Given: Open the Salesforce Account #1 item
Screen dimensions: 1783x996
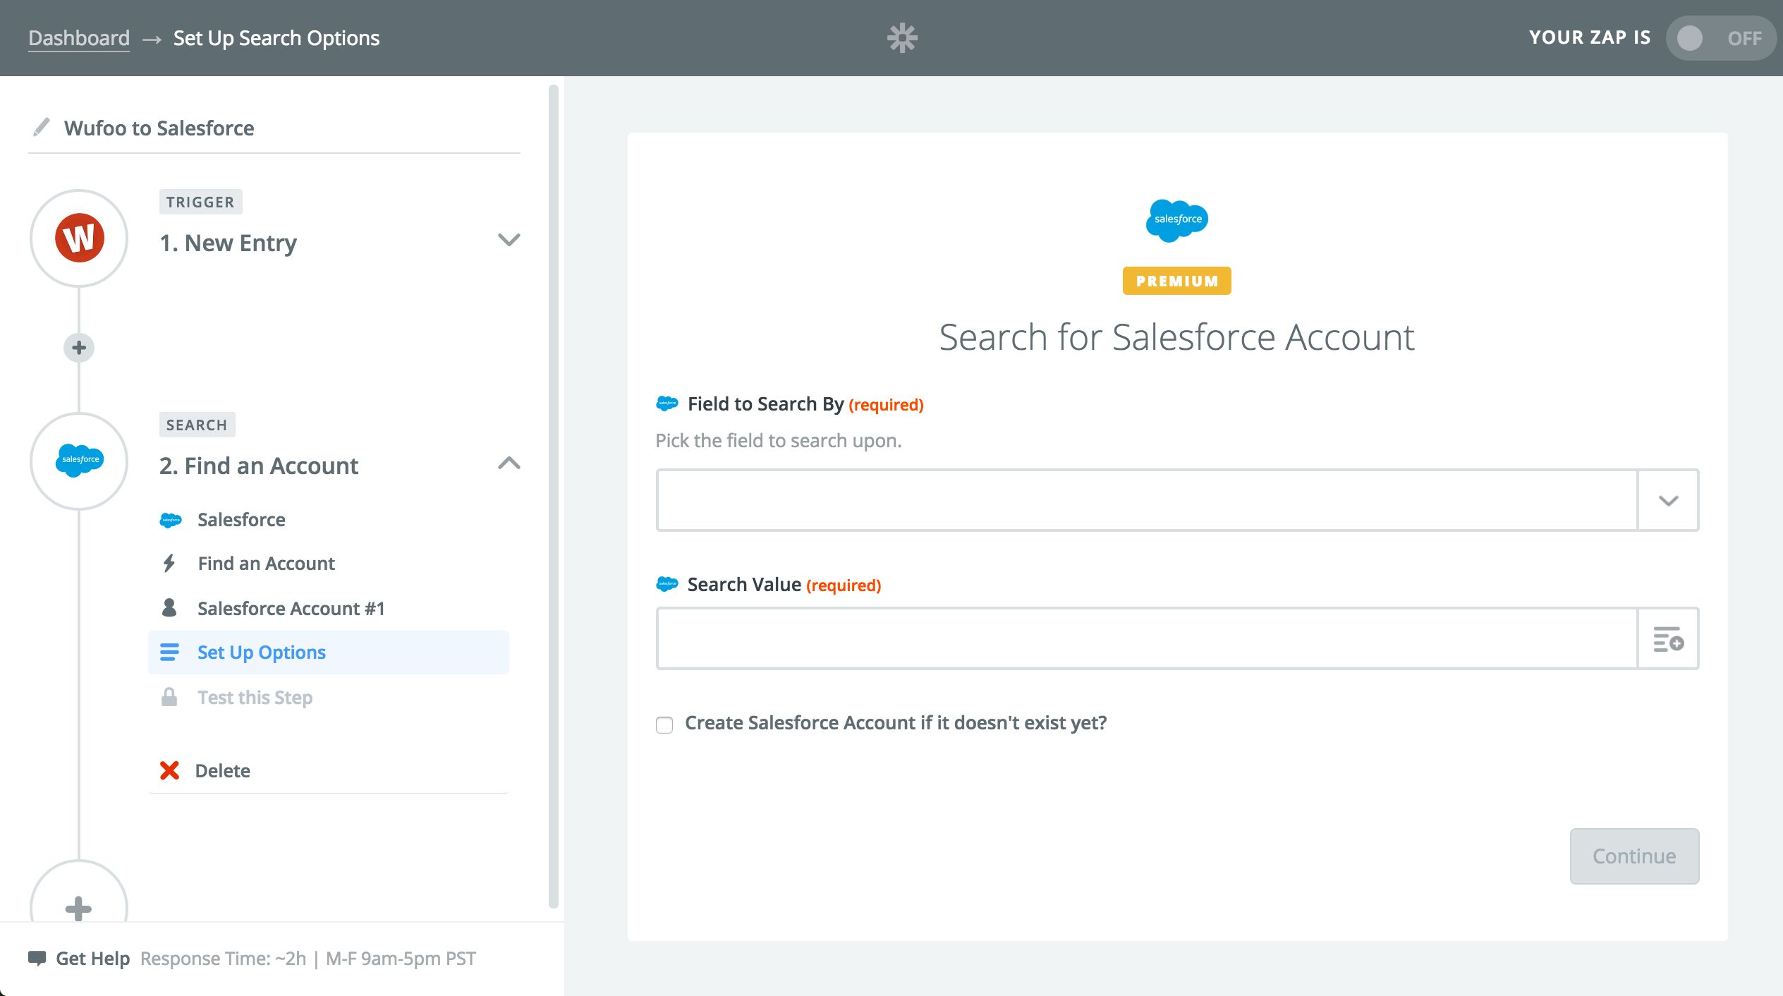Looking at the screenshot, I should (291, 608).
